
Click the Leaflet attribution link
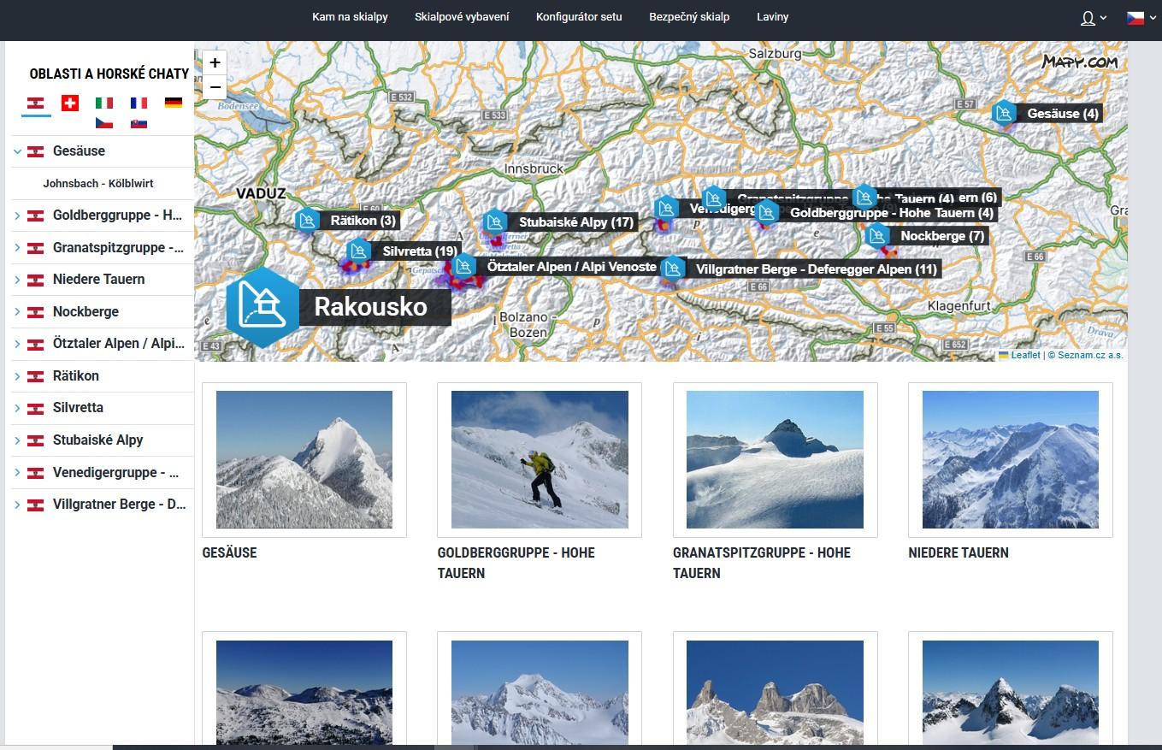[x=1025, y=355]
